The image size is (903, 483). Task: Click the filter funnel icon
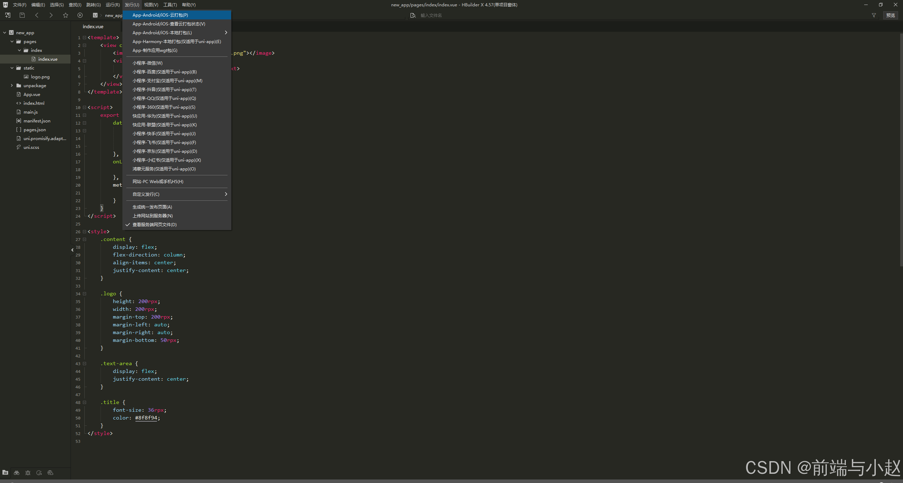[874, 15]
